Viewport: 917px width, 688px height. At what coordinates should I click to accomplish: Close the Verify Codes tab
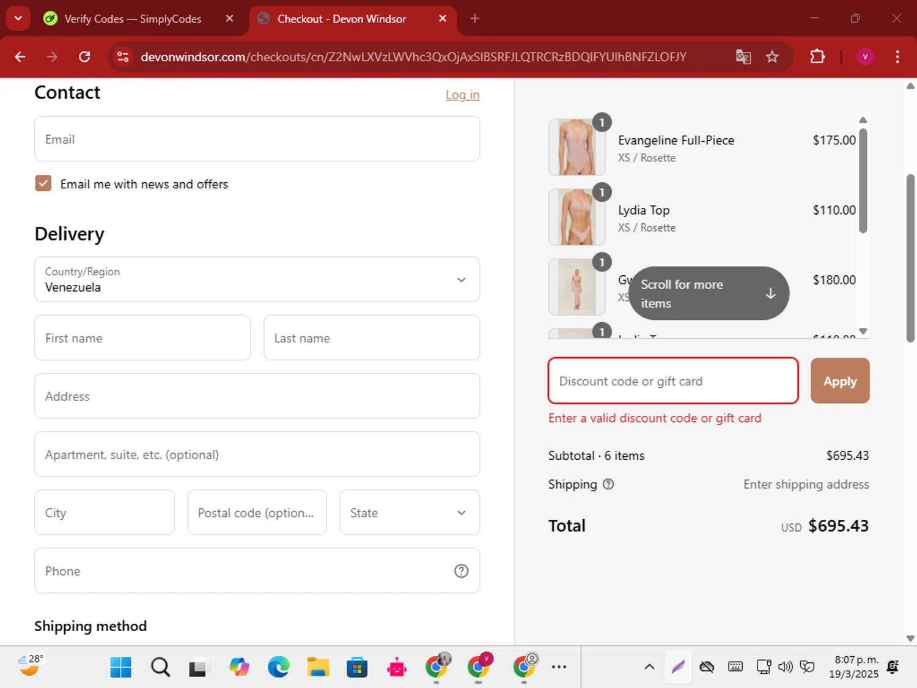click(x=229, y=19)
